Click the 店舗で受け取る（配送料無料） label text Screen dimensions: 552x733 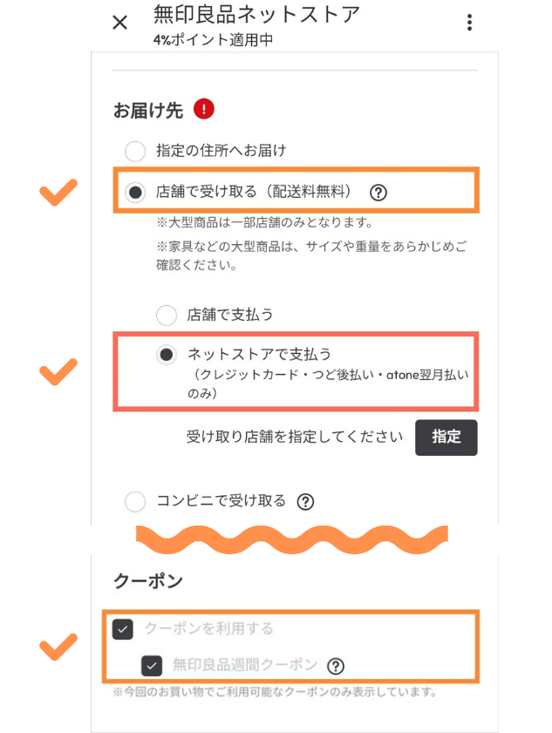(253, 192)
